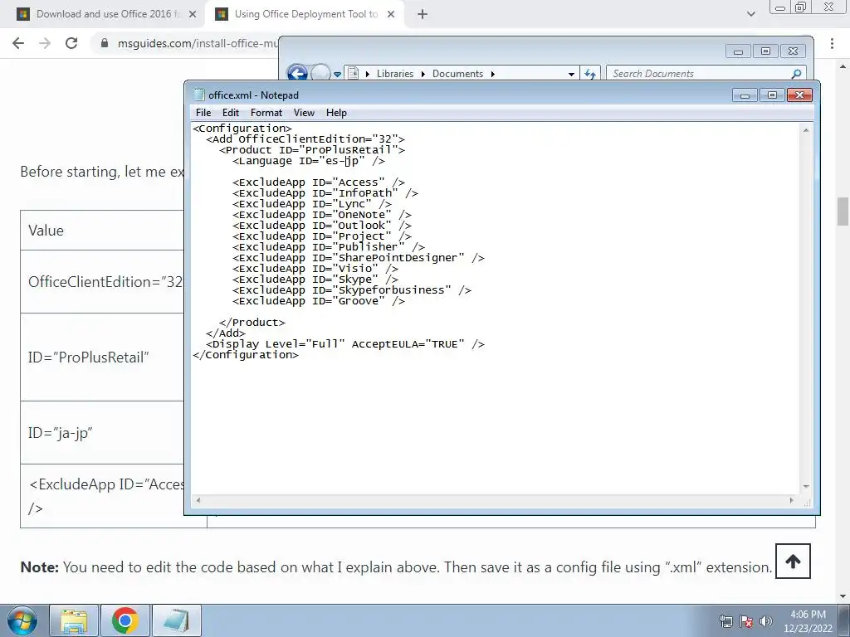Image resolution: width=850 pixels, height=637 pixels.
Task: Open Notepad from the taskbar
Action: [x=177, y=620]
